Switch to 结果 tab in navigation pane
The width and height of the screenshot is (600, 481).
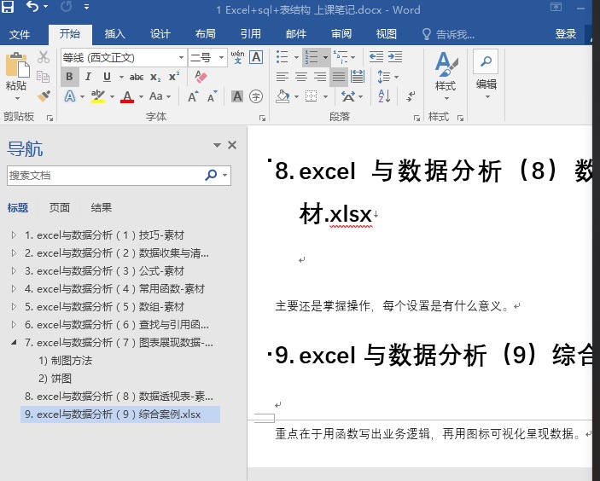101,207
